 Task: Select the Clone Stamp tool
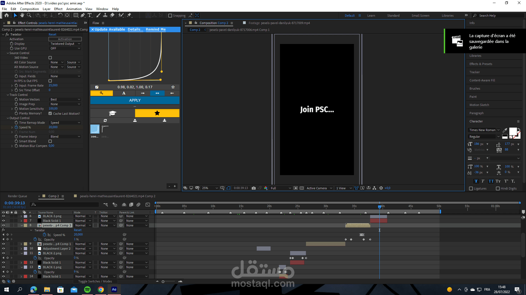(x=105, y=15)
